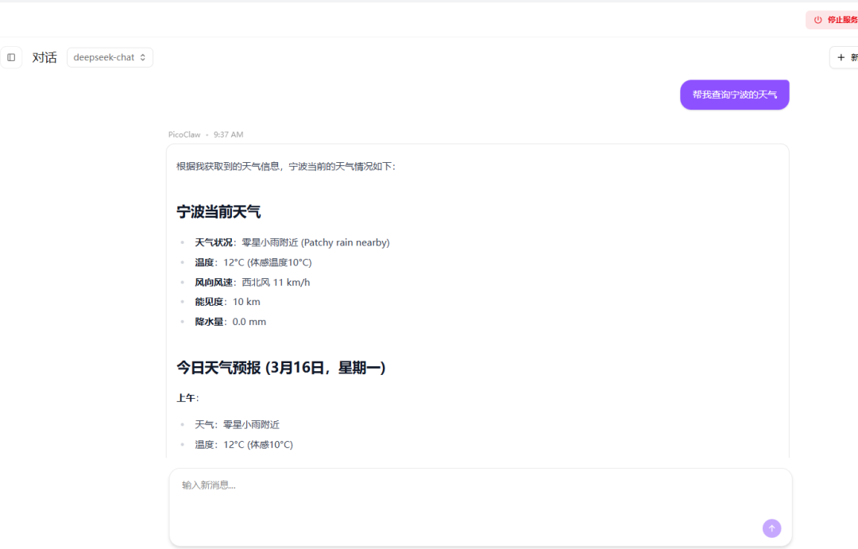Open the deepseek-chat model dropdown
The width and height of the screenshot is (858, 549).
(x=110, y=57)
